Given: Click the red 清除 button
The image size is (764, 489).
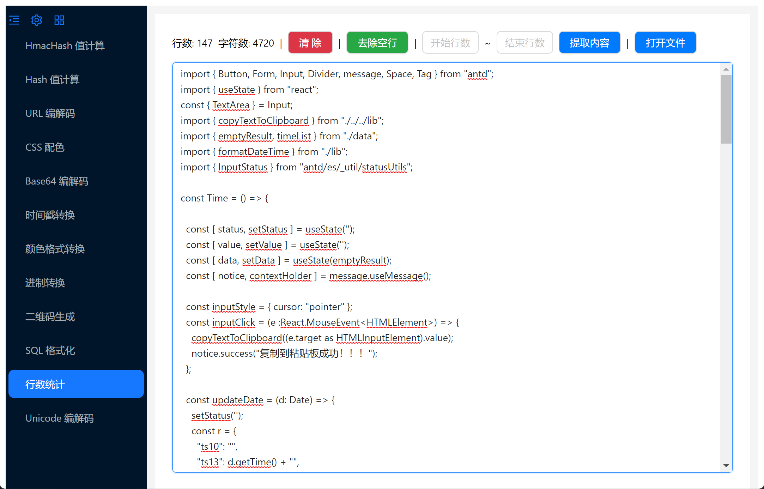Looking at the screenshot, I should point(310,43).
